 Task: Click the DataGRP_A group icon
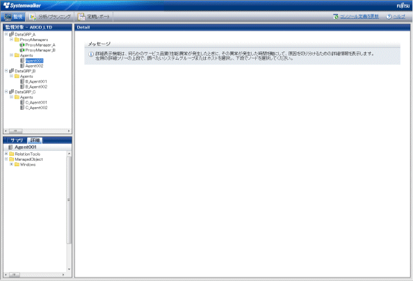[x=11, y=34]
